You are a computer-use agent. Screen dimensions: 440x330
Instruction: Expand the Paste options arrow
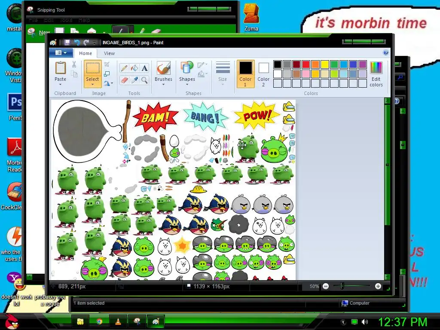[x=60, y=84]
